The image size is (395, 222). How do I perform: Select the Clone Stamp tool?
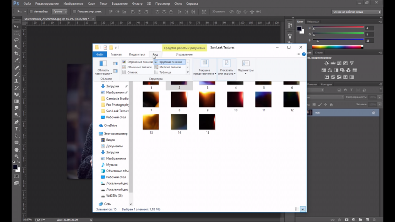tap(16, 81)
